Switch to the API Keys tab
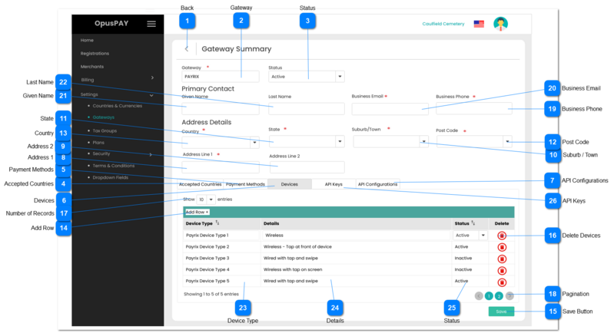Screen dimensions: 614x333 coord(333,184)
